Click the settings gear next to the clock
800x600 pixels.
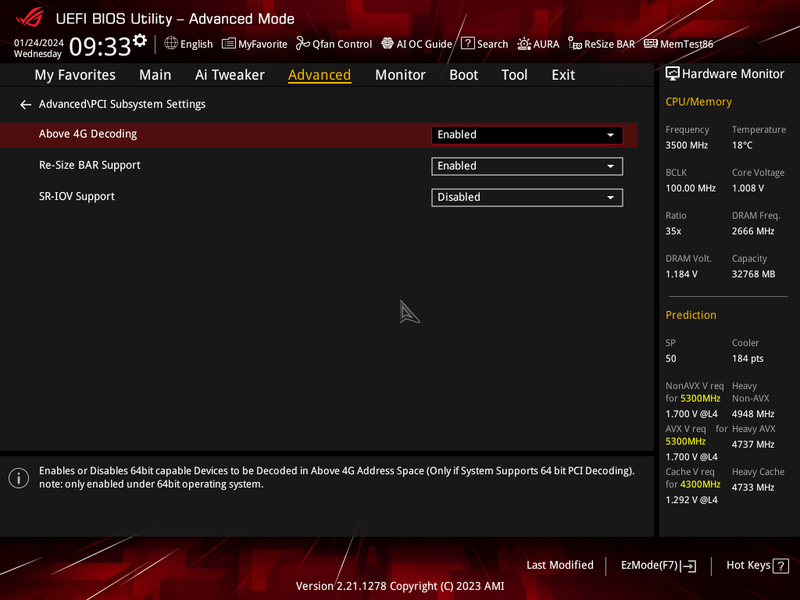(x=140, y=40)
